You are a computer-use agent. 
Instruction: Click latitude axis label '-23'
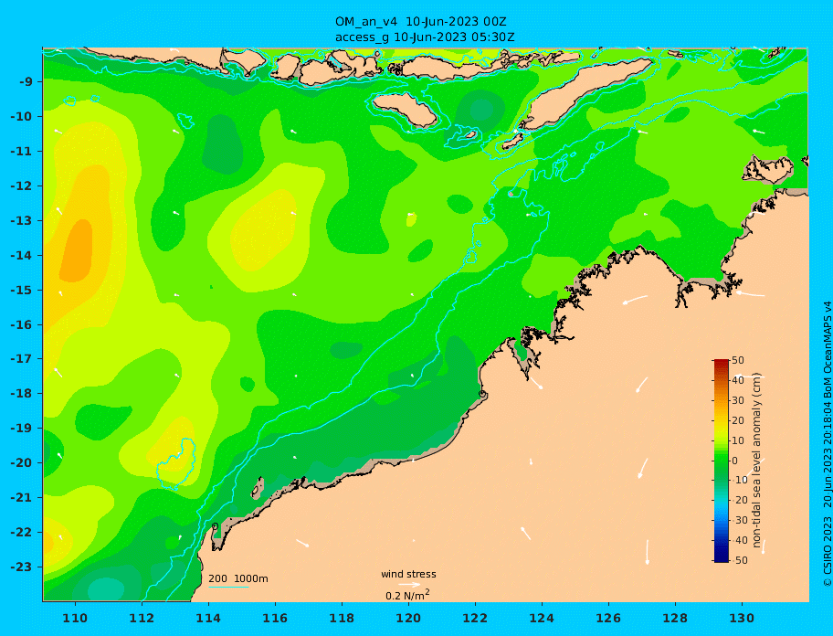click(21, 567)
